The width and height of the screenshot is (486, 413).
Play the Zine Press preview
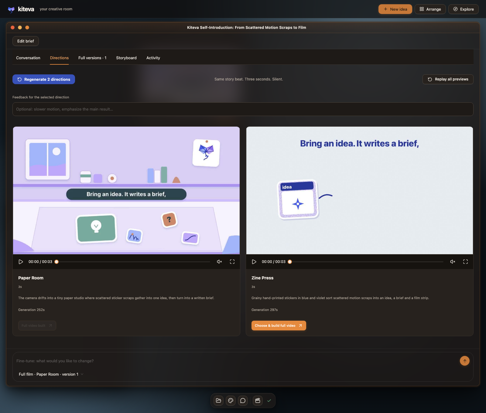tap(254, 262)
